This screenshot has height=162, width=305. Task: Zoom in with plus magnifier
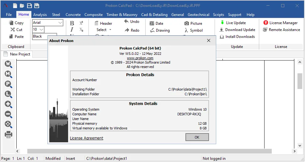pos(8,104)
